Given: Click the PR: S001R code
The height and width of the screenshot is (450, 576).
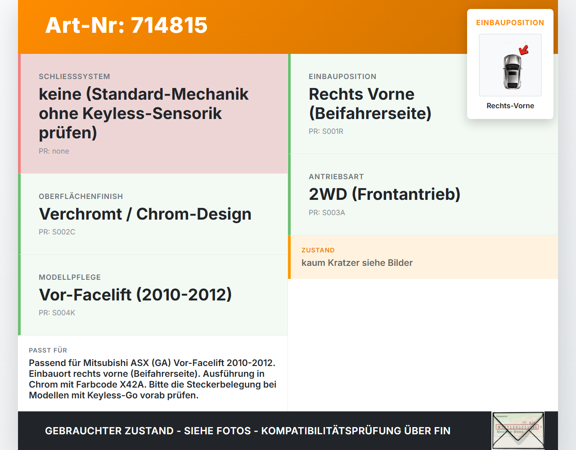Looking at the screenshot, I should [x=326, y=132].
